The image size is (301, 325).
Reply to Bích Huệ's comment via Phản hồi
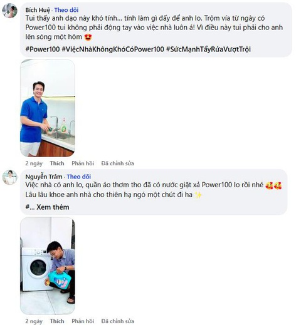83,163
